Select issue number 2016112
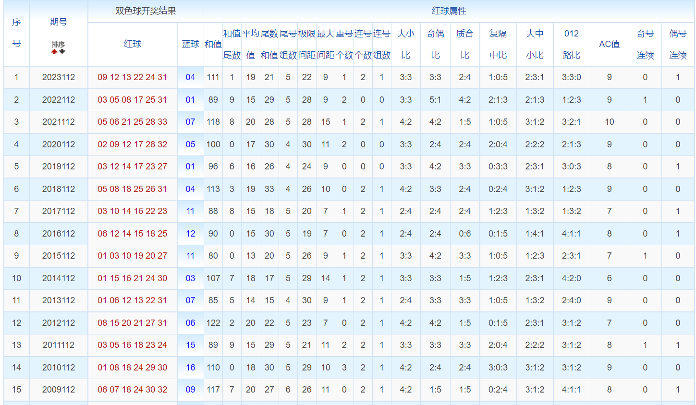The width and height of the screenshot is (696, 405). (59, 234)
